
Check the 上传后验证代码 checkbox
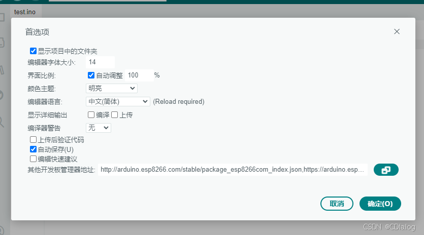[x=34, y=139]
